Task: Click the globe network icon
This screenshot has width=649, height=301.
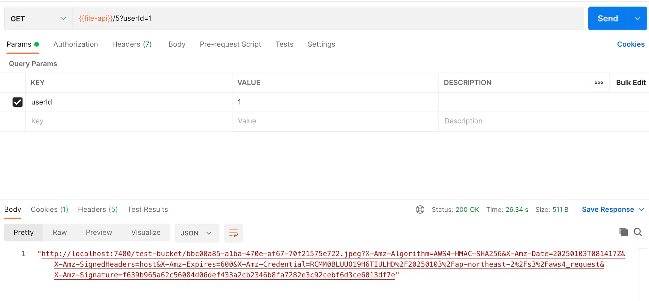Action: tap(420, 209)
